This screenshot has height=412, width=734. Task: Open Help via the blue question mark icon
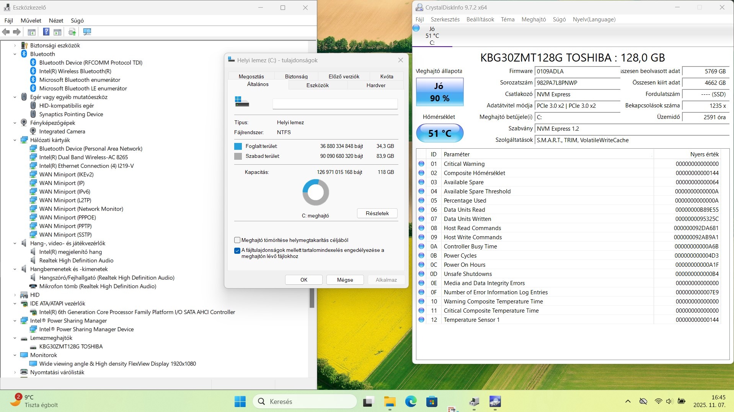point(46,32)
